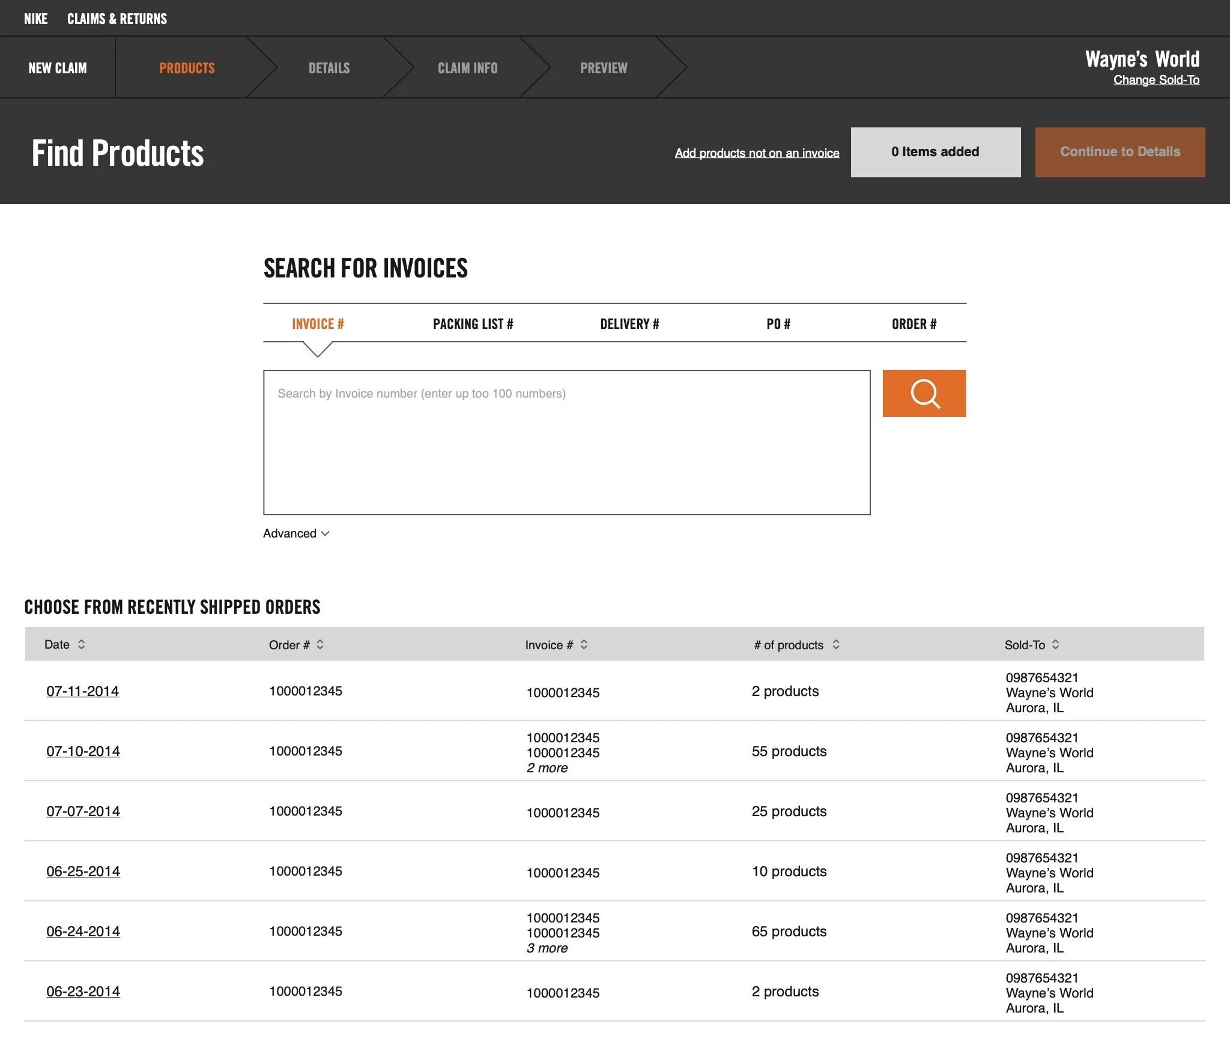Expand the Advanced search options

296,533
